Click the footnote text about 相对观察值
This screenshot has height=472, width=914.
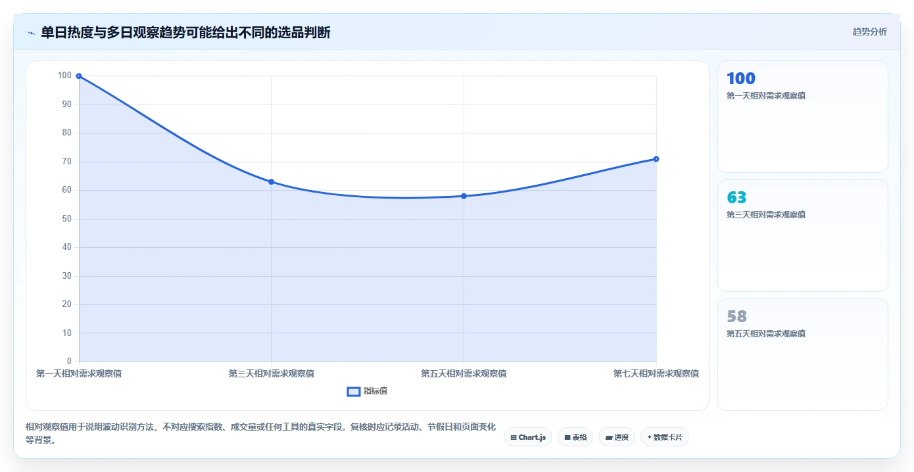tap(260, 434)
